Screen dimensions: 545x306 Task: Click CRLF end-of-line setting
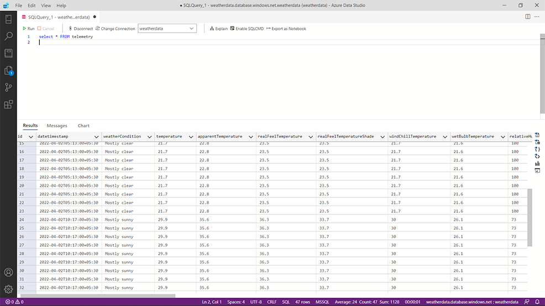click(x=272, y=302)
